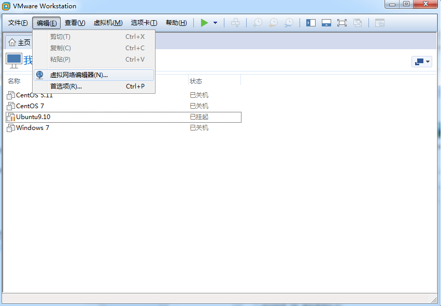The image size is (441, 306).
Task: Click 已关机 status of Windows 7
Action: (199, 128)
